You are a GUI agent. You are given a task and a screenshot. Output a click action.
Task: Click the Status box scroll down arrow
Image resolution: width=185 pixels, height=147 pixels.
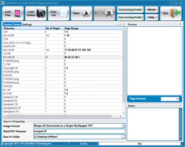tap(180, 138)
